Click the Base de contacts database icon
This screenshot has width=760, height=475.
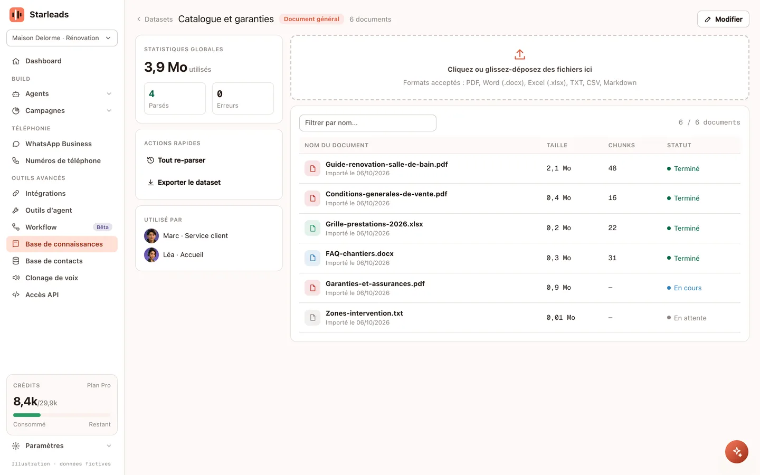pos(16,261)
